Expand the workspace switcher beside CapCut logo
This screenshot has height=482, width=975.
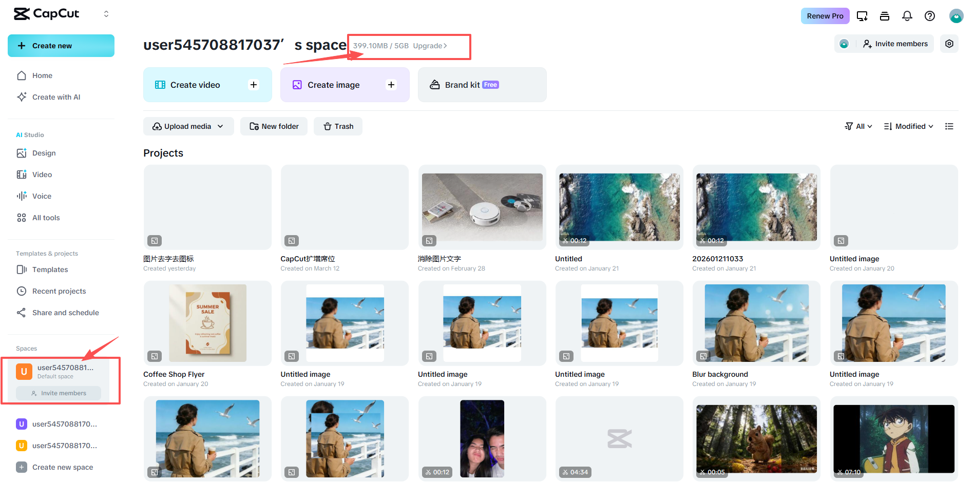[106, 14]
